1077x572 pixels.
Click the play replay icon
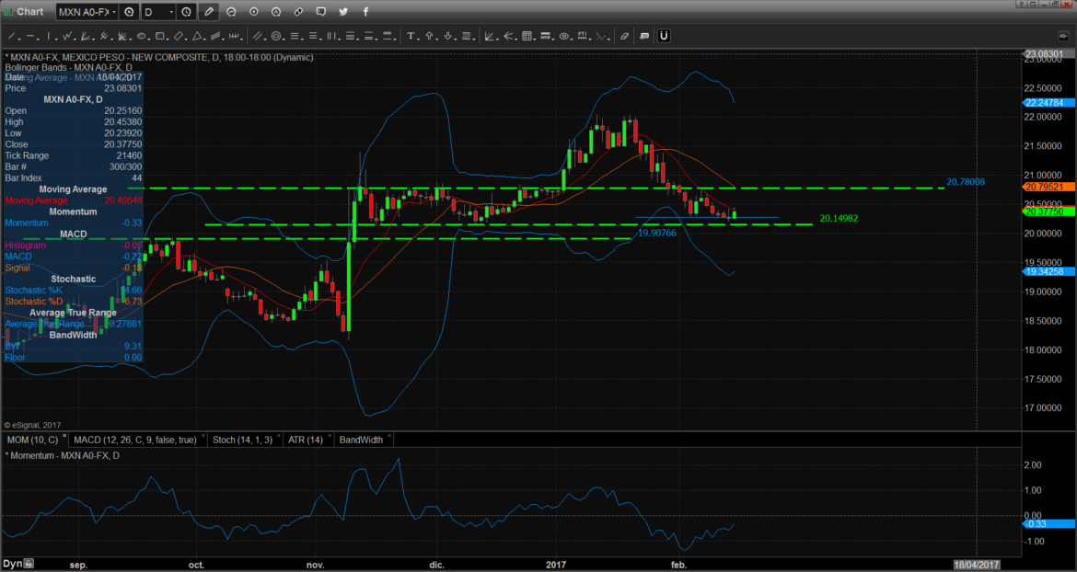pyautogui.click(x=254, y=12)
